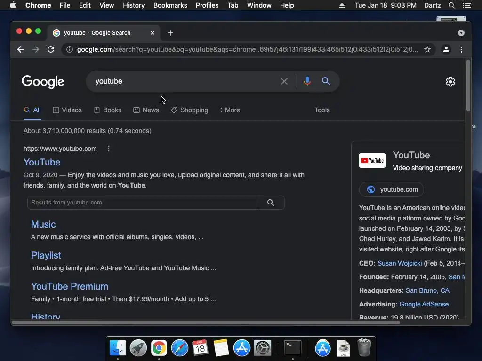Open the Music sitelink
The height and width of the screenshot is (361, 482).
point(43,224)
